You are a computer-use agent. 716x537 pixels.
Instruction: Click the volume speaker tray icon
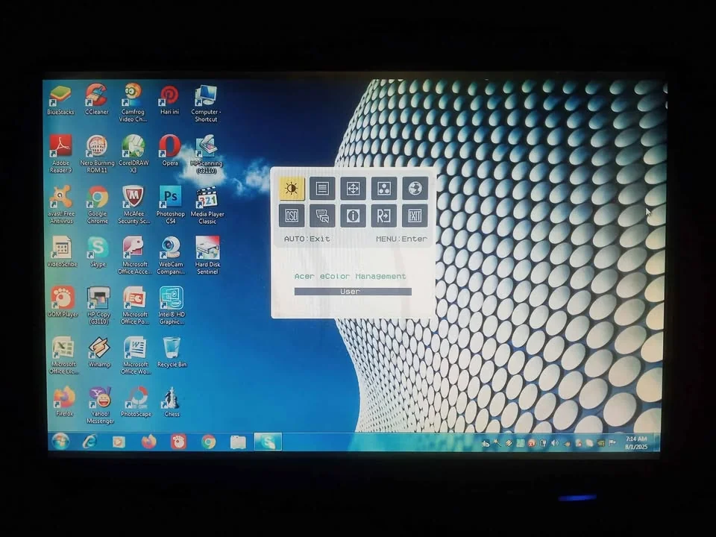coord(555,443)
